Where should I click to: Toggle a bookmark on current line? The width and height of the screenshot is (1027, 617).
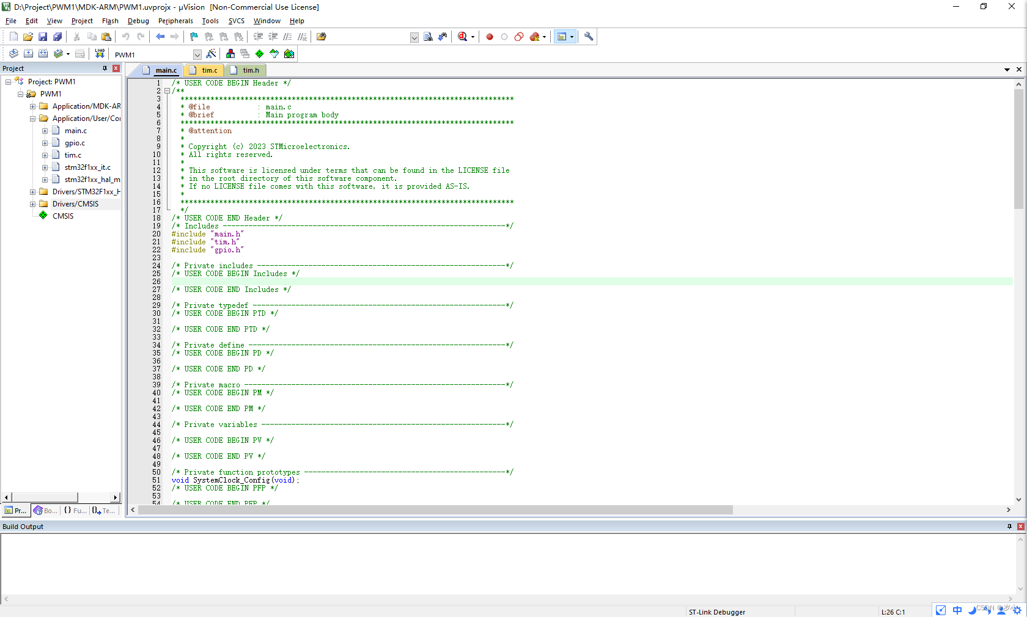pyautogui.click(x=193, y=37)
